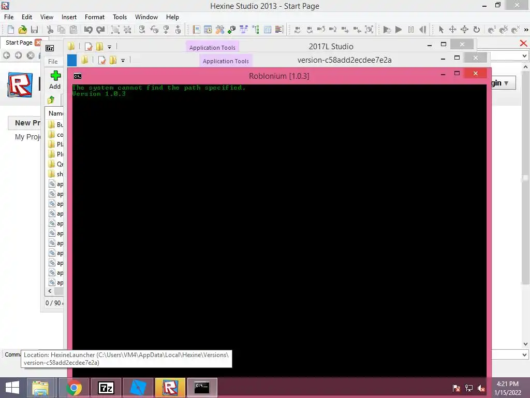Select the Start Page tab
Viewport: 530px width, 398px height.
[19, 42]
